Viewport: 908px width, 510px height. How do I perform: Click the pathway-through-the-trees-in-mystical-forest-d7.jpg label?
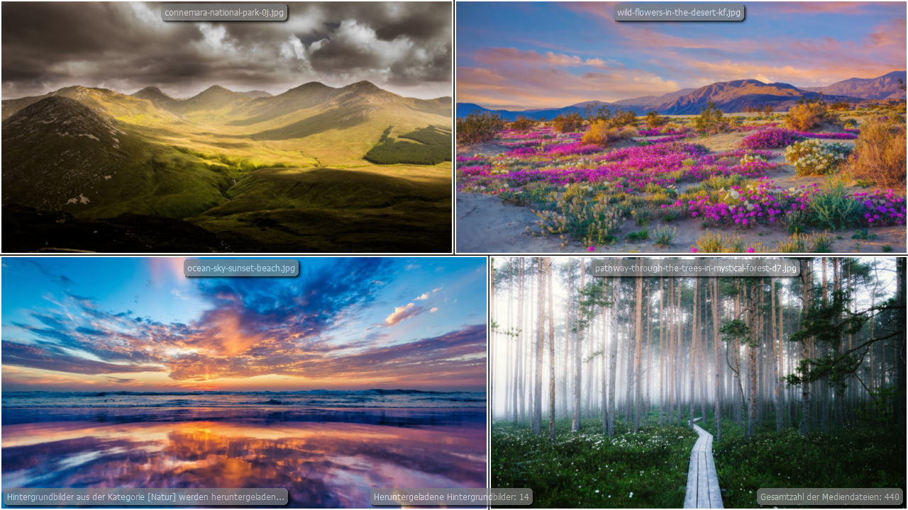point(696,268)
